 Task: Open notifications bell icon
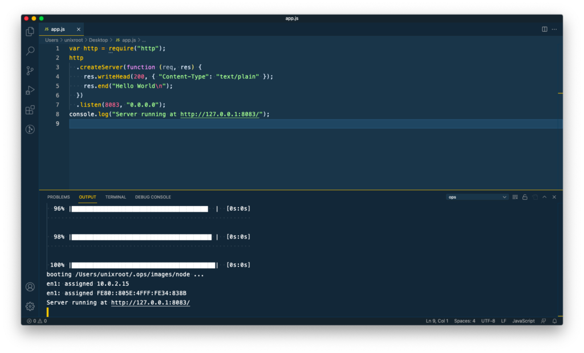[x=554, y=321]
